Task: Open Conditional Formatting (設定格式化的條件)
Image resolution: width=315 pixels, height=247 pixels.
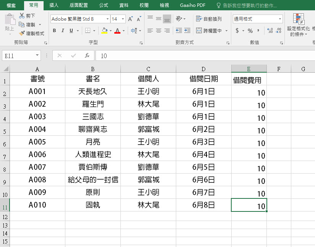Action: pyautogui.click(x=299, y=25)
